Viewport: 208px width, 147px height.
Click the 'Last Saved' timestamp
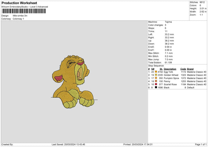click(x=68, y=145)
